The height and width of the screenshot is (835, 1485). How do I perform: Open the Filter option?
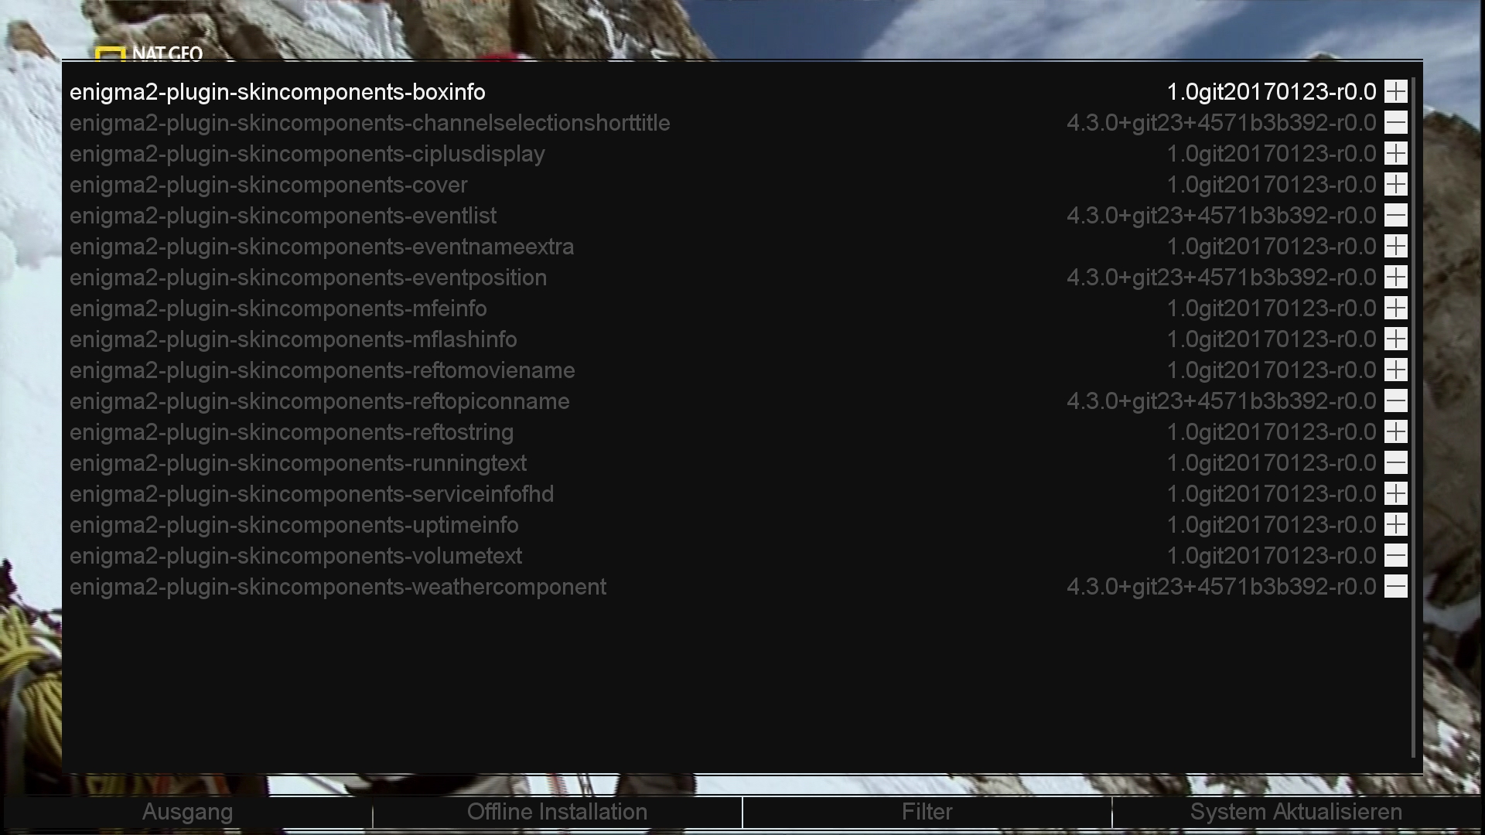click(x=927, y=812)
